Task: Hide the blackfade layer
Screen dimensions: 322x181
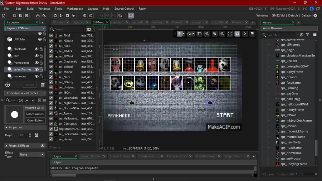Action: tap(36, 49)
